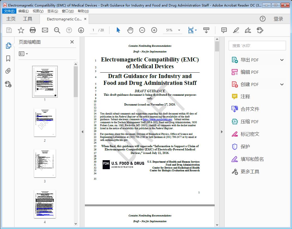
Task: Select the Hand tool in toolbar
Action: click(130, 30)
